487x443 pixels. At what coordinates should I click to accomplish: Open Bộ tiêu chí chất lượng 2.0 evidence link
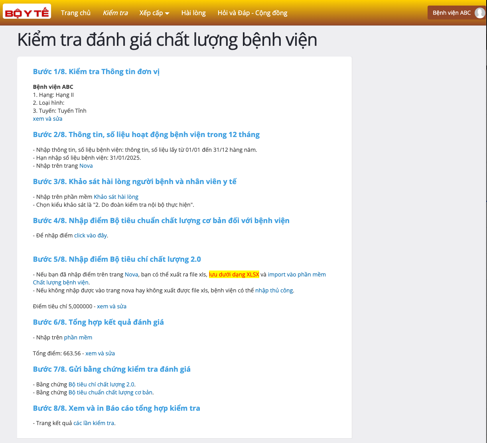tap(101, 384)
